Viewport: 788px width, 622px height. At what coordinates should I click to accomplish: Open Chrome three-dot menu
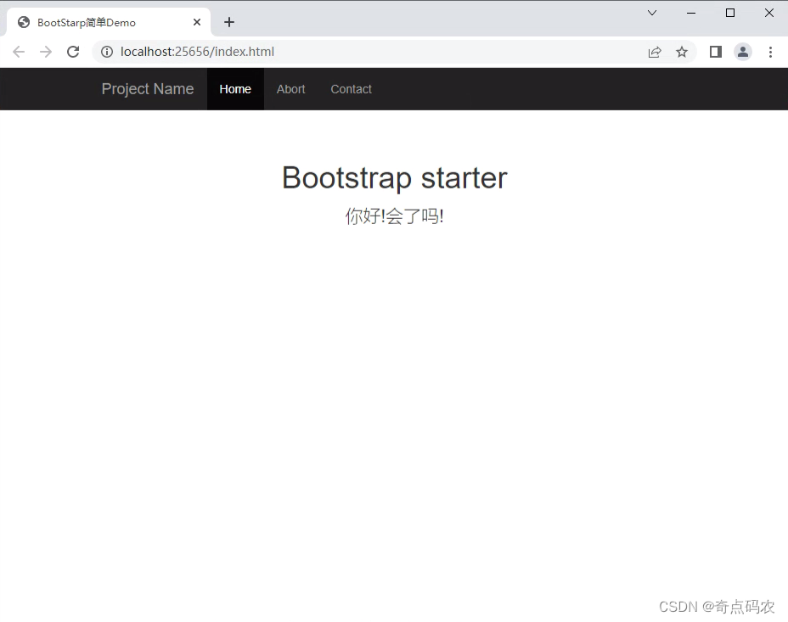point(770,52)
